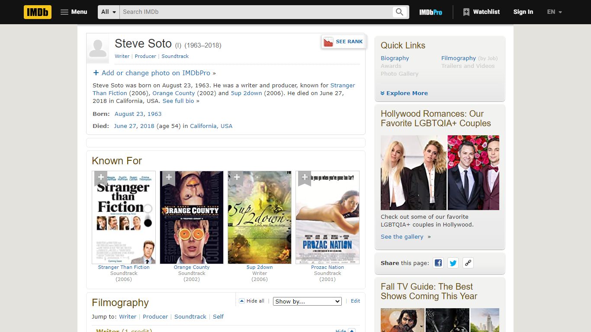Jump to Producer section
The width and height of the screenshot is (591, 332).
[x=155, y=317]
